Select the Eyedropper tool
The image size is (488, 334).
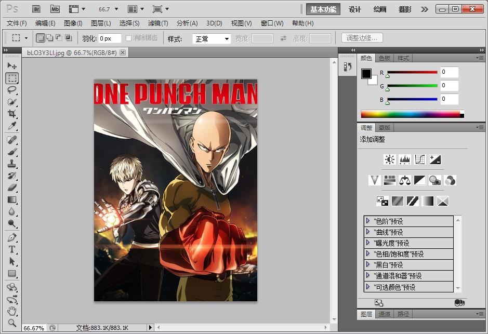click(x=12, y=126)
